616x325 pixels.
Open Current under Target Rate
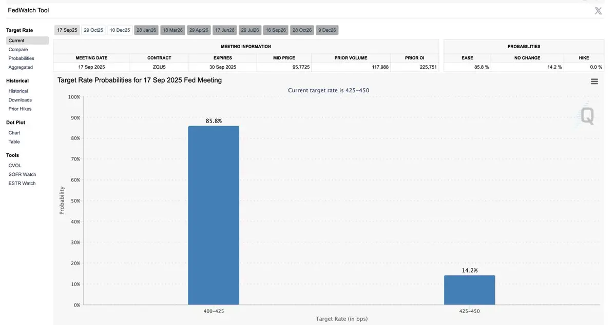point(28,40)
